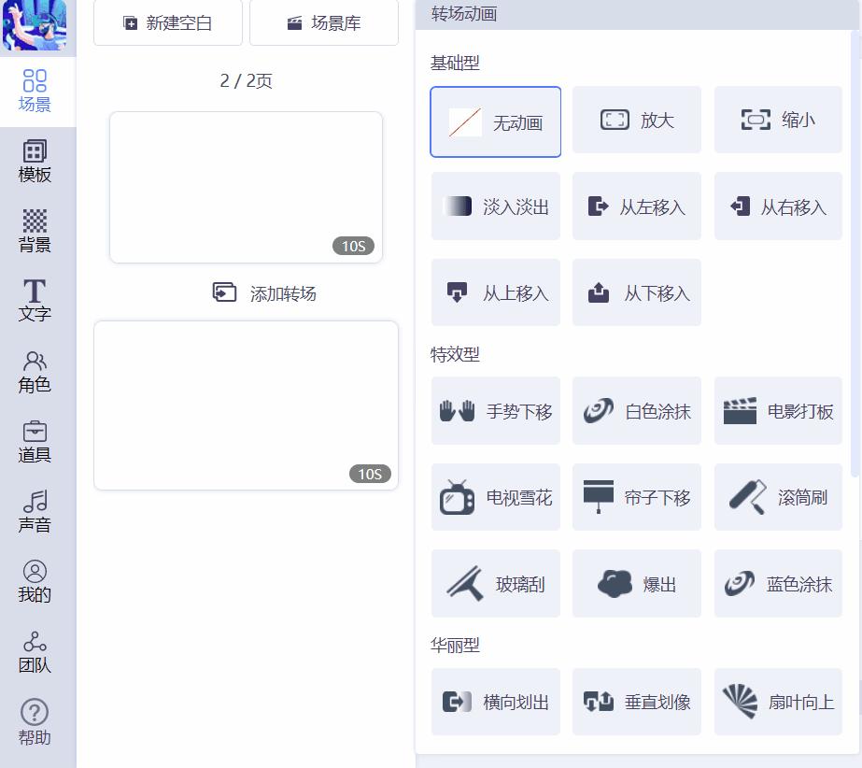Select the first scene thumbnail

tap(246, 187)
